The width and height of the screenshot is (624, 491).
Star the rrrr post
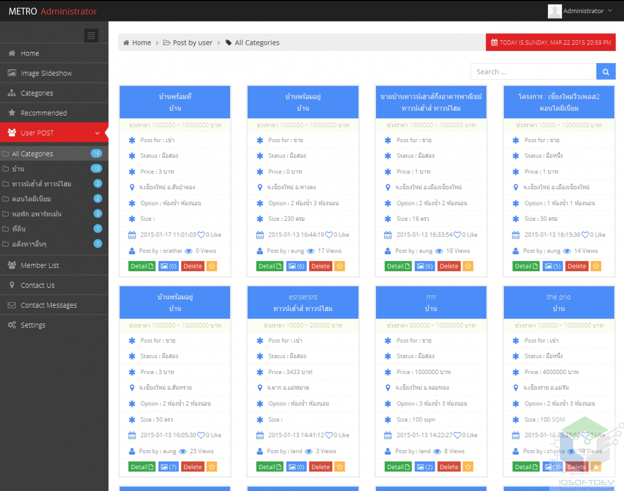tap(468, 467)
